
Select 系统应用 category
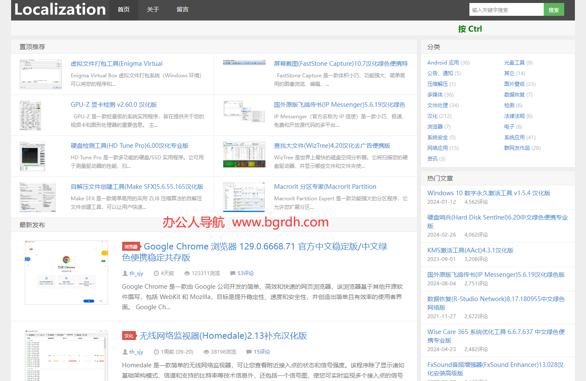pyautogui.click(x=514, y=138)
